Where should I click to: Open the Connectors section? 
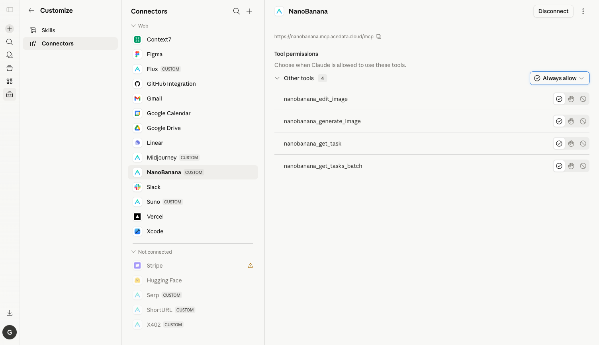click(70, 43)
